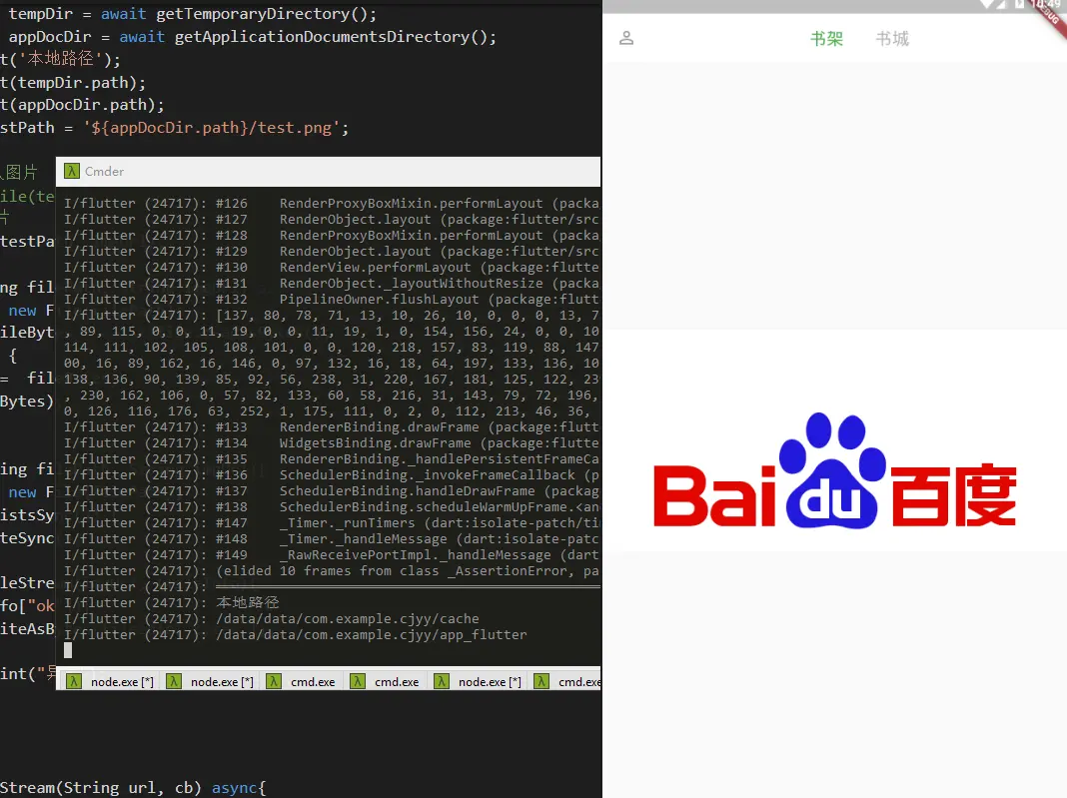Click the Cmder window title icon

click(x=72, y=172)
